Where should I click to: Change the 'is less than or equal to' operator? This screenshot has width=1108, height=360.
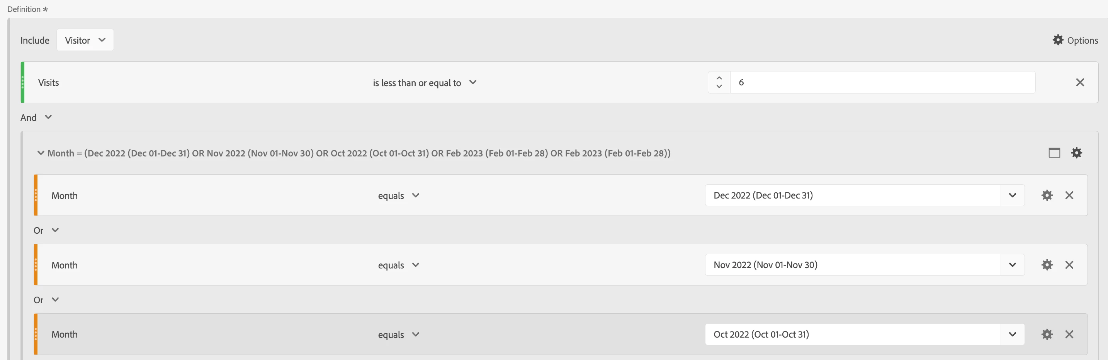(x=424, y=83)
